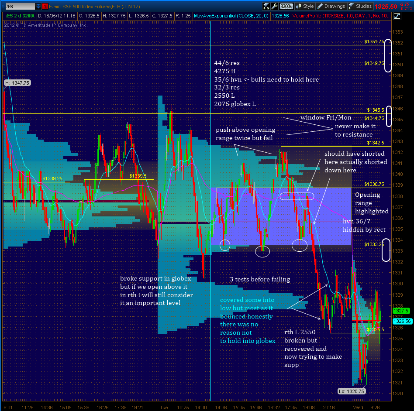
Task: Select the VolumeProfile study label
Action: coord(342,16)
